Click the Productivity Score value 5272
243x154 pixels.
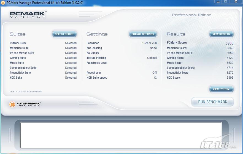[230, 73]
